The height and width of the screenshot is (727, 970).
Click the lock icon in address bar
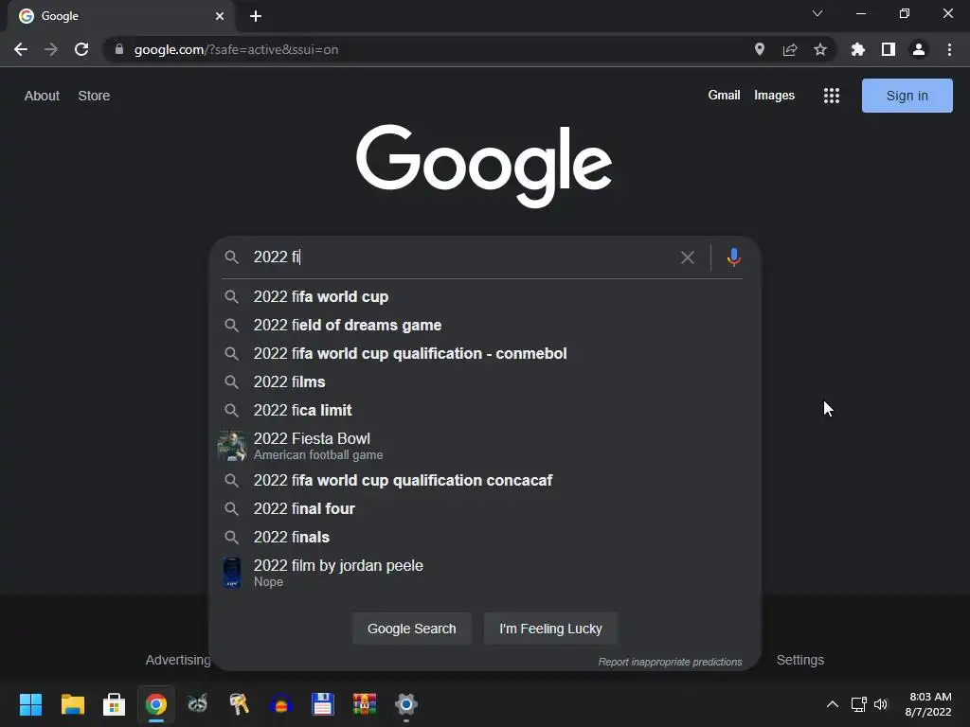(118, 49)
